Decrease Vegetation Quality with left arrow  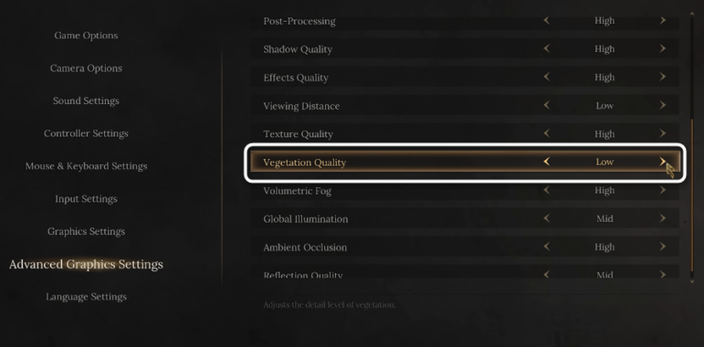(x=547, y=162)
